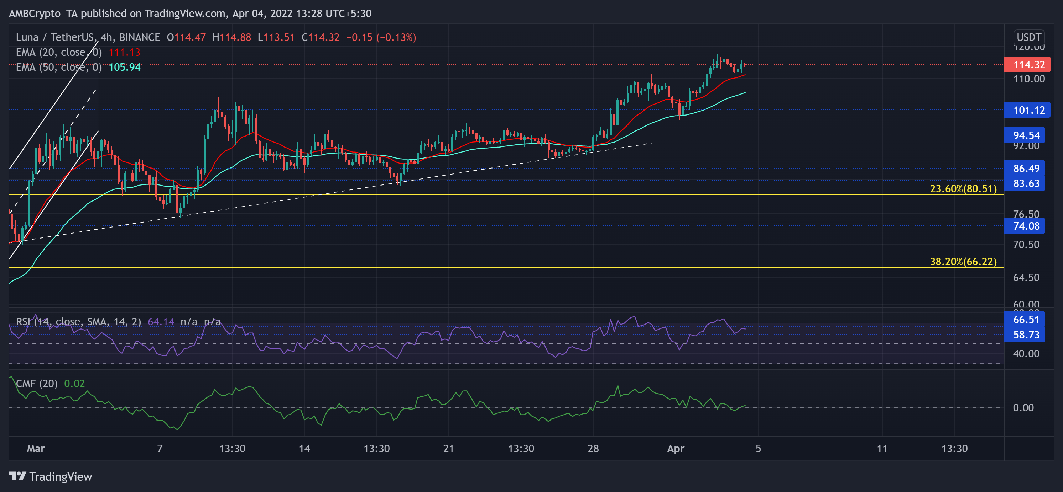The image size is (1063, 492).
Task: Click the 101.12 price level label
Action: 1028,110
